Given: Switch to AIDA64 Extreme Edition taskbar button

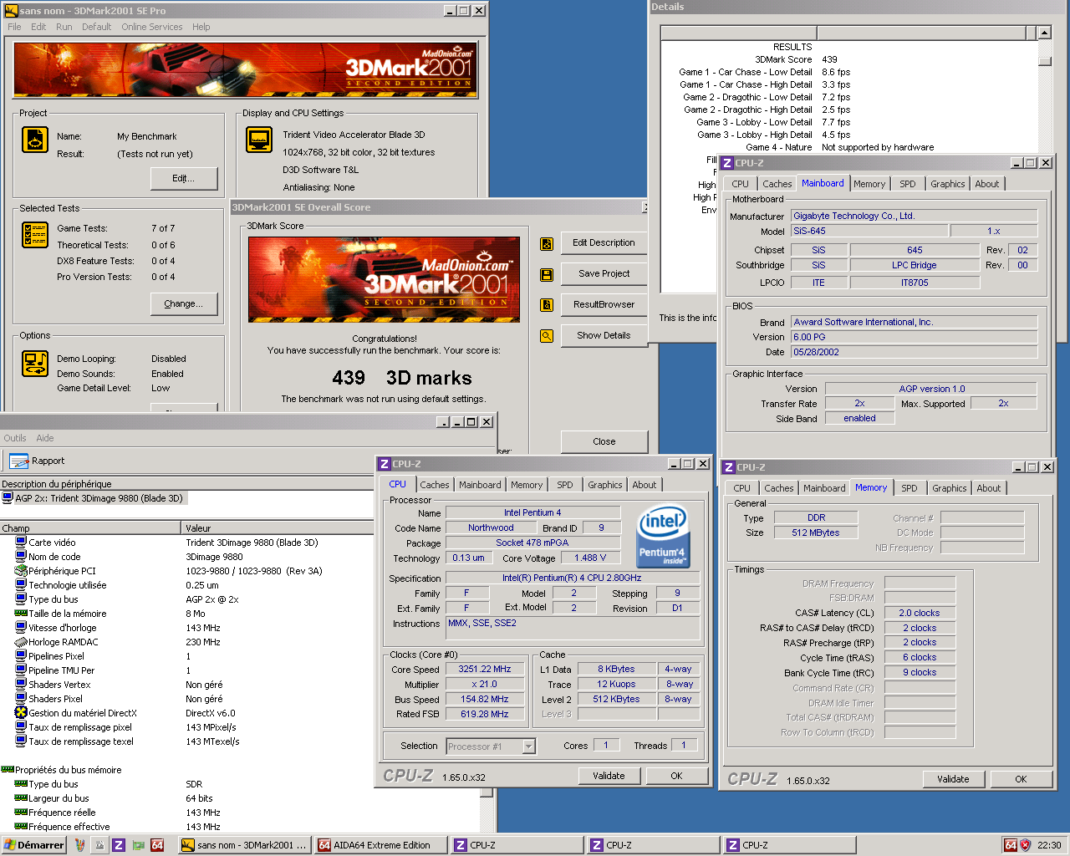Looking at the screenshot, I should [380, 845].
